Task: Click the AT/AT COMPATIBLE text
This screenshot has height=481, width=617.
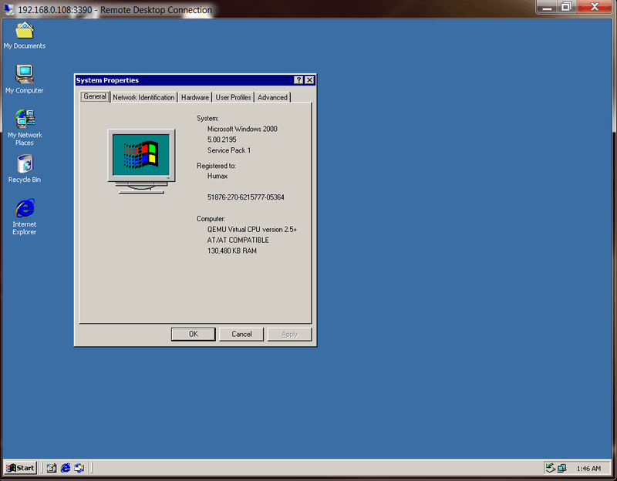Action: [238, 240]
